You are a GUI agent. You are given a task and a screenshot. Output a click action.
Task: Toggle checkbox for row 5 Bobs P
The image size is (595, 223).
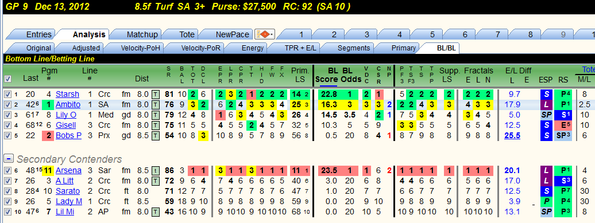pyautogui.click(x=8, y=135)
